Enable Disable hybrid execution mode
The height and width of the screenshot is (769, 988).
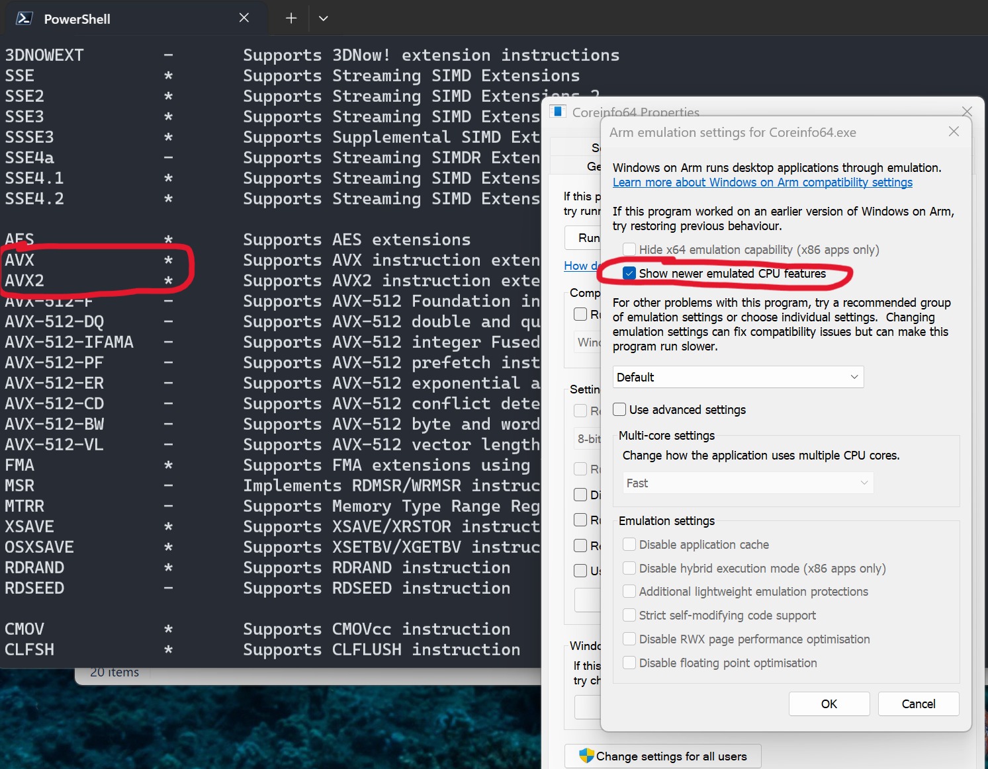point(629,568)
